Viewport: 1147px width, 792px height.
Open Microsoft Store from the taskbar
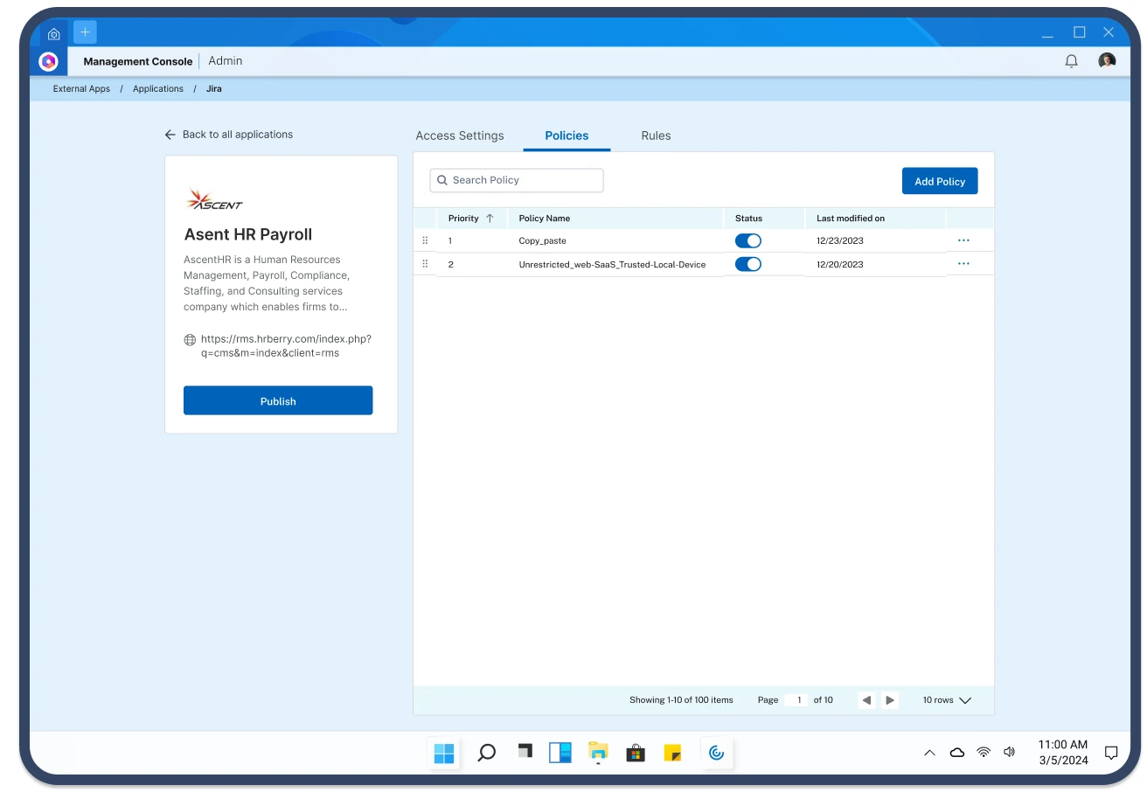click(x=636, y=753)
